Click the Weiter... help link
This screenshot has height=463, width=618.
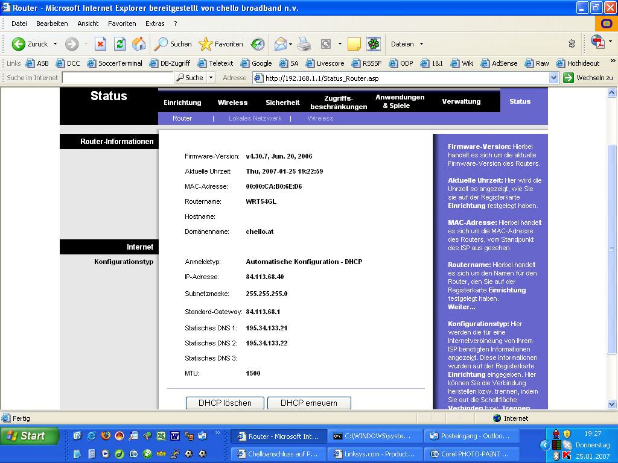pos(461,307)
